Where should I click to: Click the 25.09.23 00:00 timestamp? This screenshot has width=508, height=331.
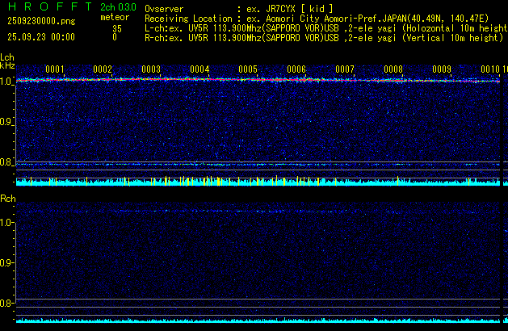(x=40, y=37)
